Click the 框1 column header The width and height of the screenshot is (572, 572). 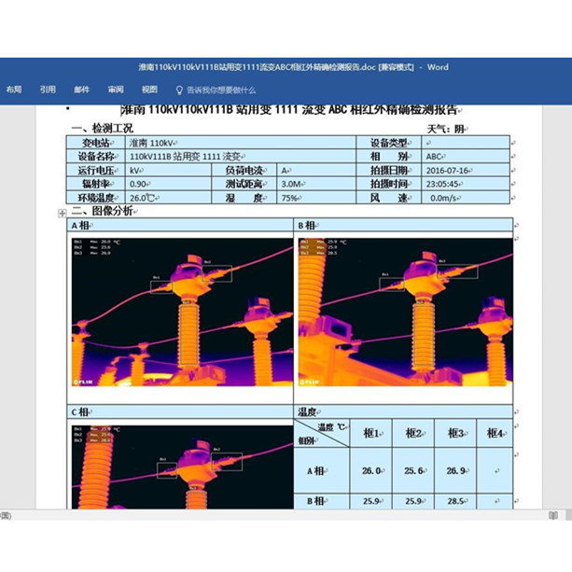coord(371,433)
